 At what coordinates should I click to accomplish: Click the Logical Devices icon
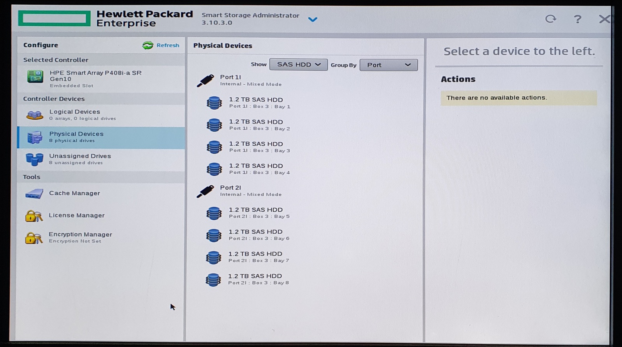34,115
